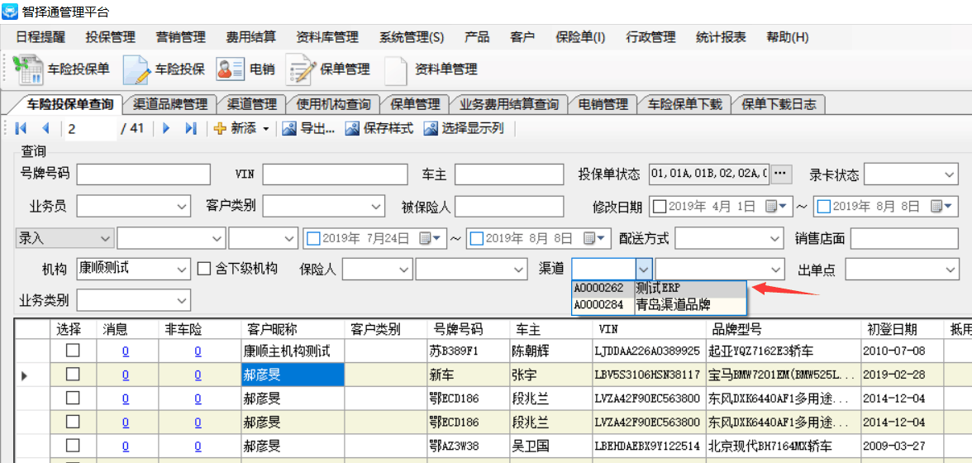
Task: Open 车险投保 toolbar icon
Action: coord(136,69)
